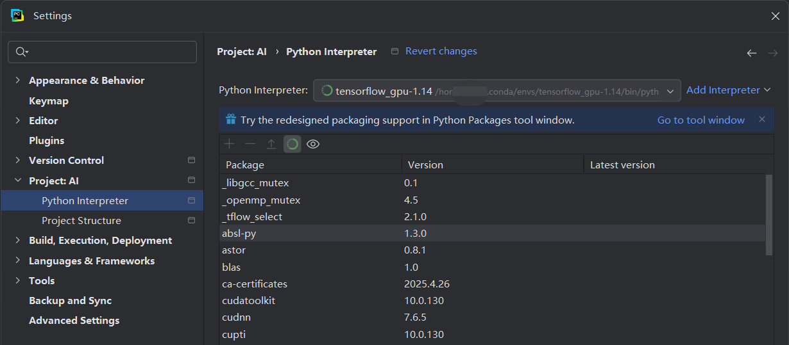
Task: Expand Appearance & Behavior settings
Action: [x=17, y=81]
